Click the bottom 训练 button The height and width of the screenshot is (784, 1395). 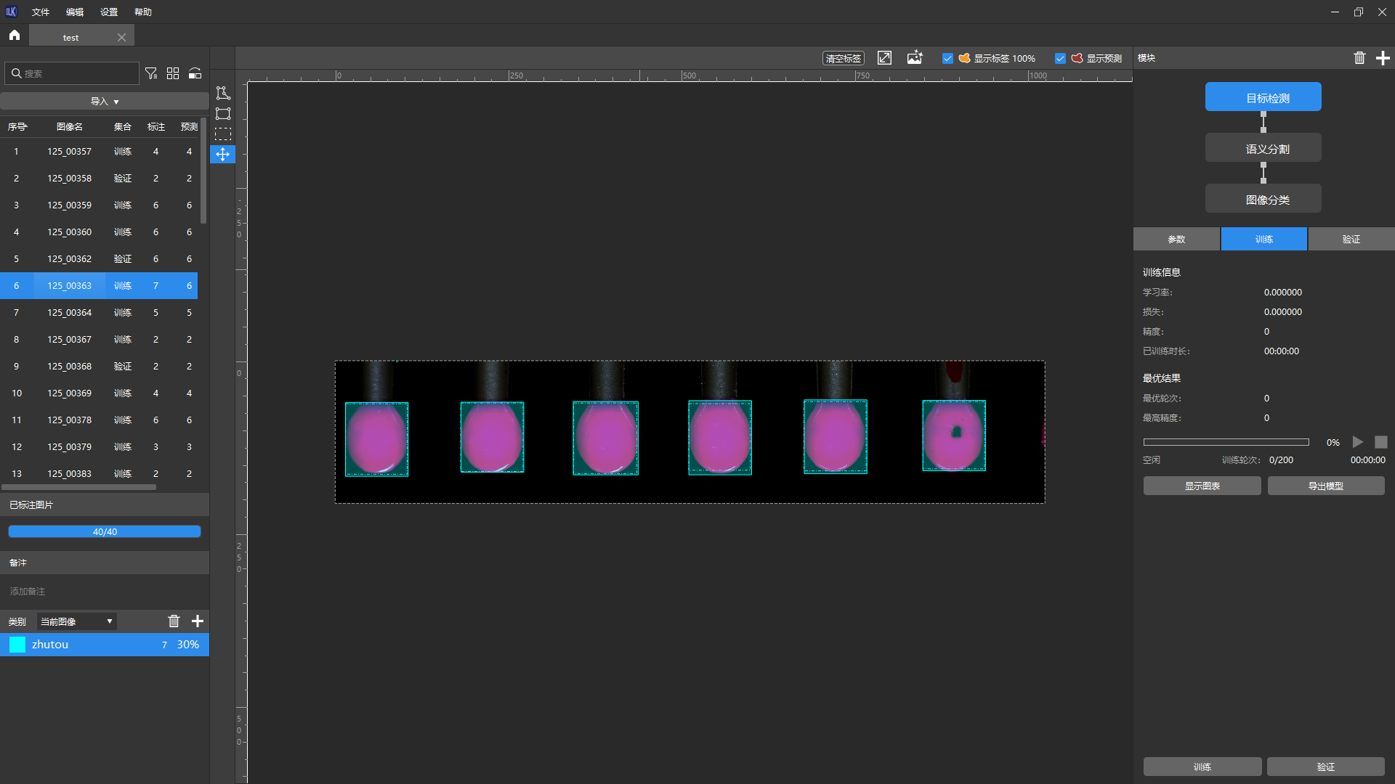point(1202,767)
